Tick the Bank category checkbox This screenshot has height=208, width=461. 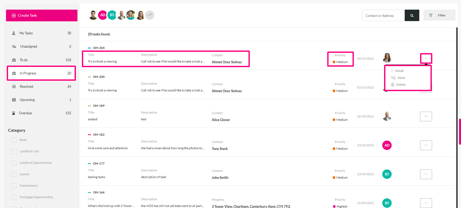tap(14, 140)
